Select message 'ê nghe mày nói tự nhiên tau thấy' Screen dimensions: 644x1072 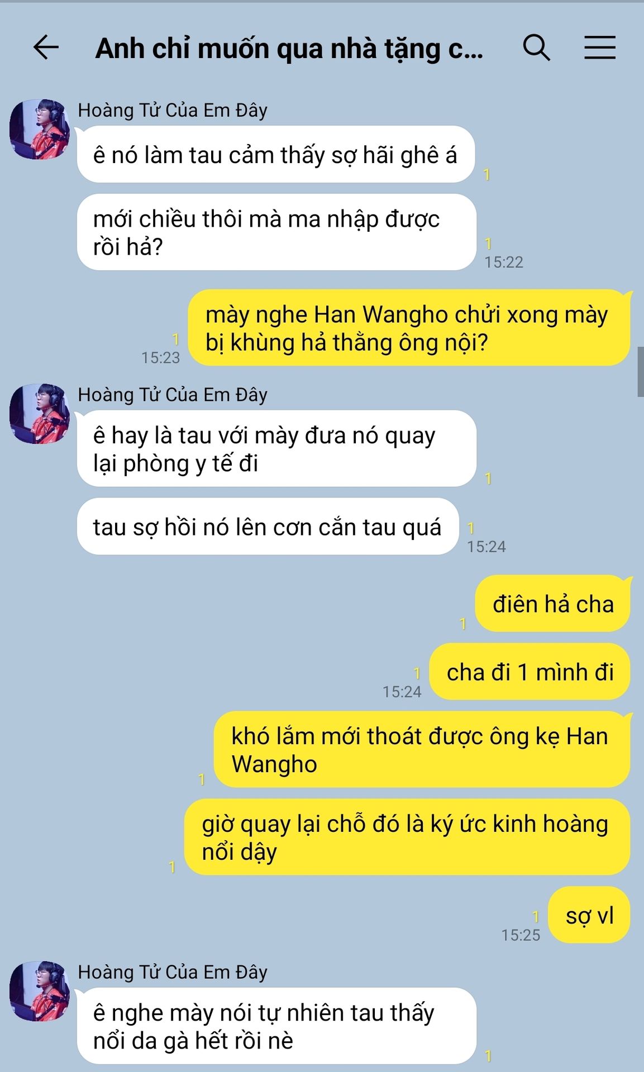pyautogui.click(x=276, y=1026)
